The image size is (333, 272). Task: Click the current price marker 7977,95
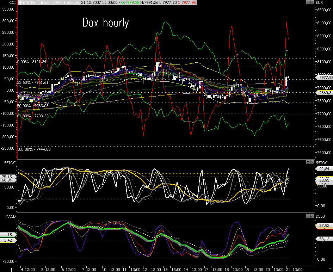click(325, 78)
